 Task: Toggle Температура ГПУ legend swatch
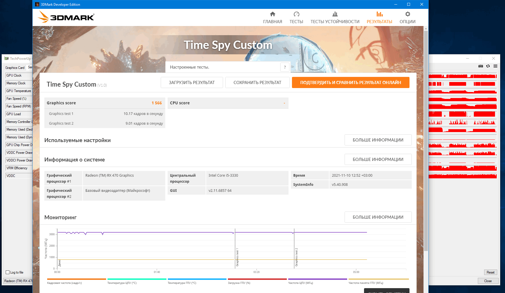[197, 279]
